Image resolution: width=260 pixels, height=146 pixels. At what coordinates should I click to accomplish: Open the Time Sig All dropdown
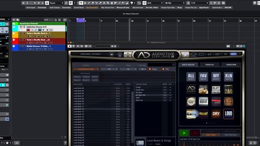(x=143, y=69)
